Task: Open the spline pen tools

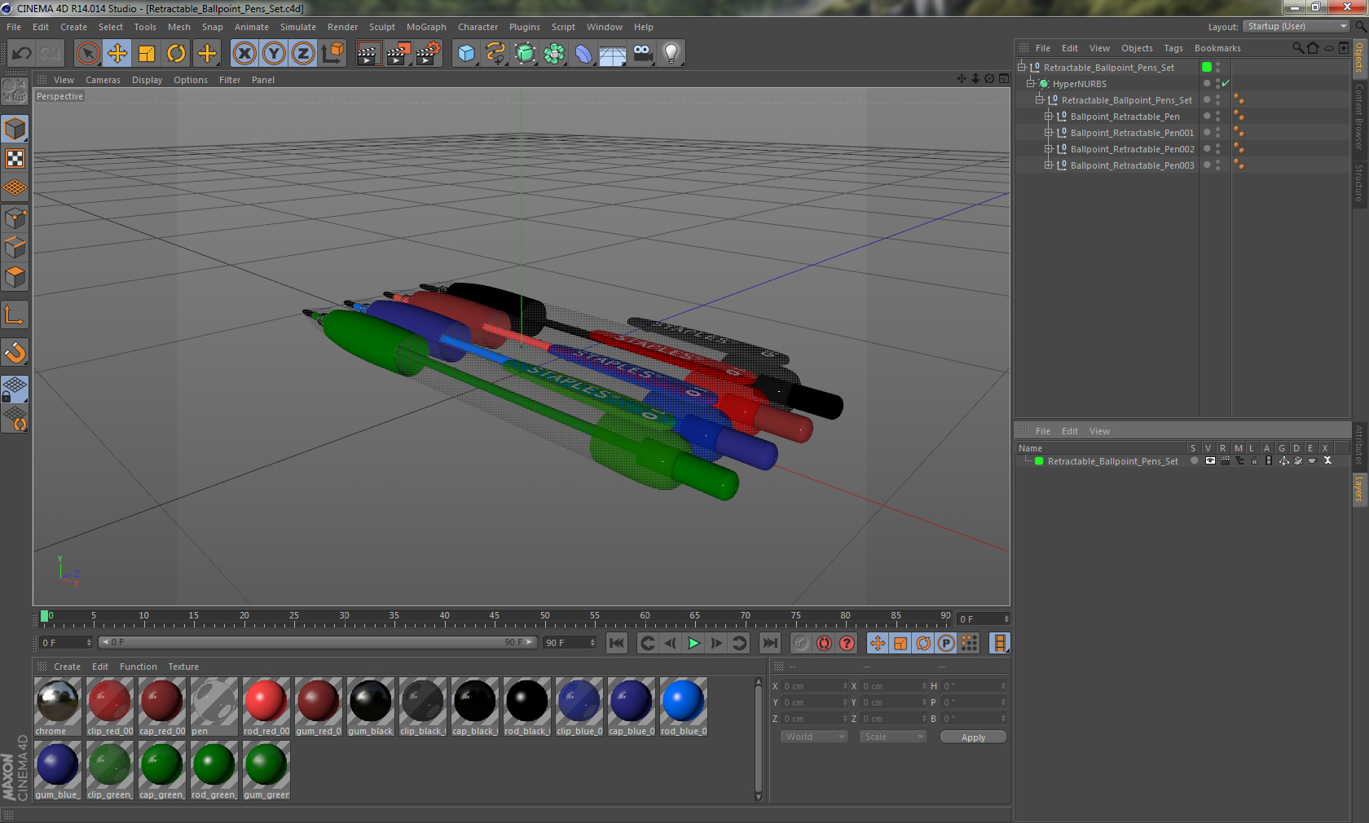Action: tap(495, 54)
